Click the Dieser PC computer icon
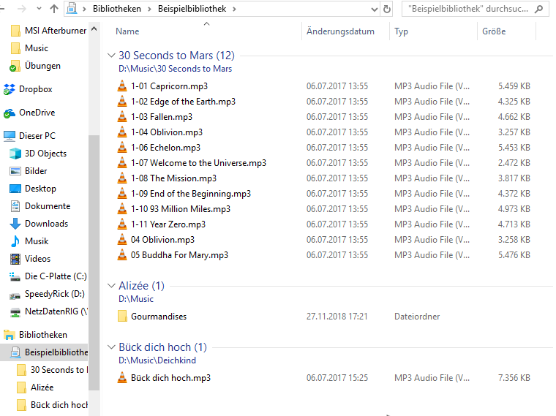The height and width of the screenshot is (416, 556). tap(10, 136)
